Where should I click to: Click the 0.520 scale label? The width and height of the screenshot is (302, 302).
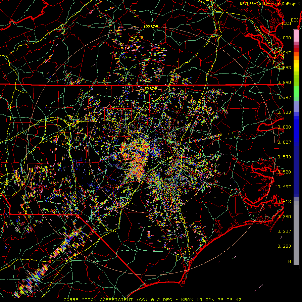pyautogui.click(x=284, y=172)
